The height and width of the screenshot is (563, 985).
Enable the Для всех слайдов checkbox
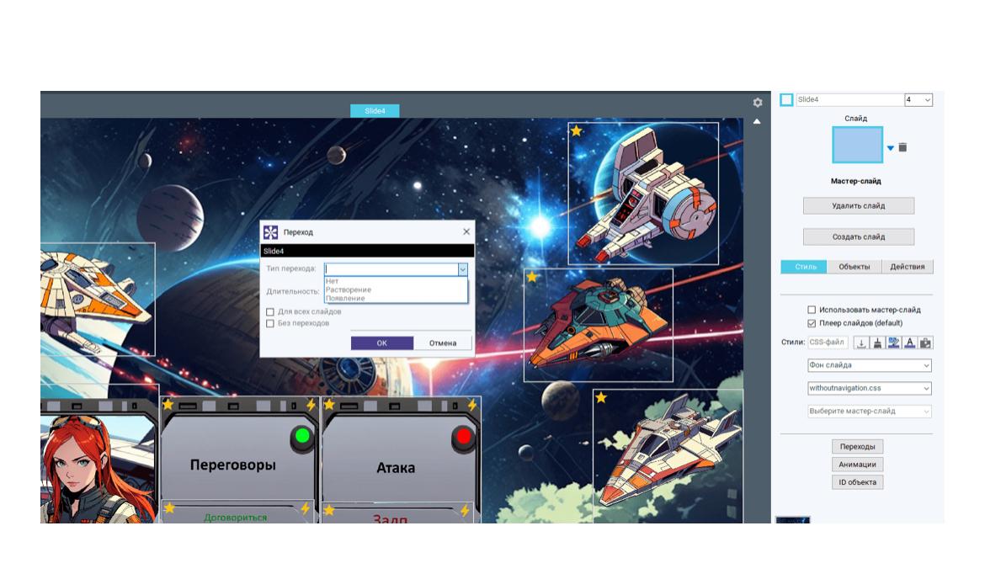click(x=270, y=311)
